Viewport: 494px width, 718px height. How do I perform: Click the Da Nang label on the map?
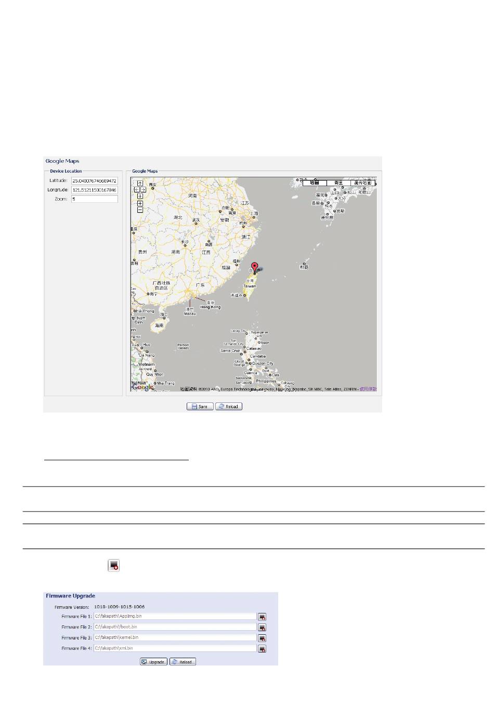tap(147, 356)
